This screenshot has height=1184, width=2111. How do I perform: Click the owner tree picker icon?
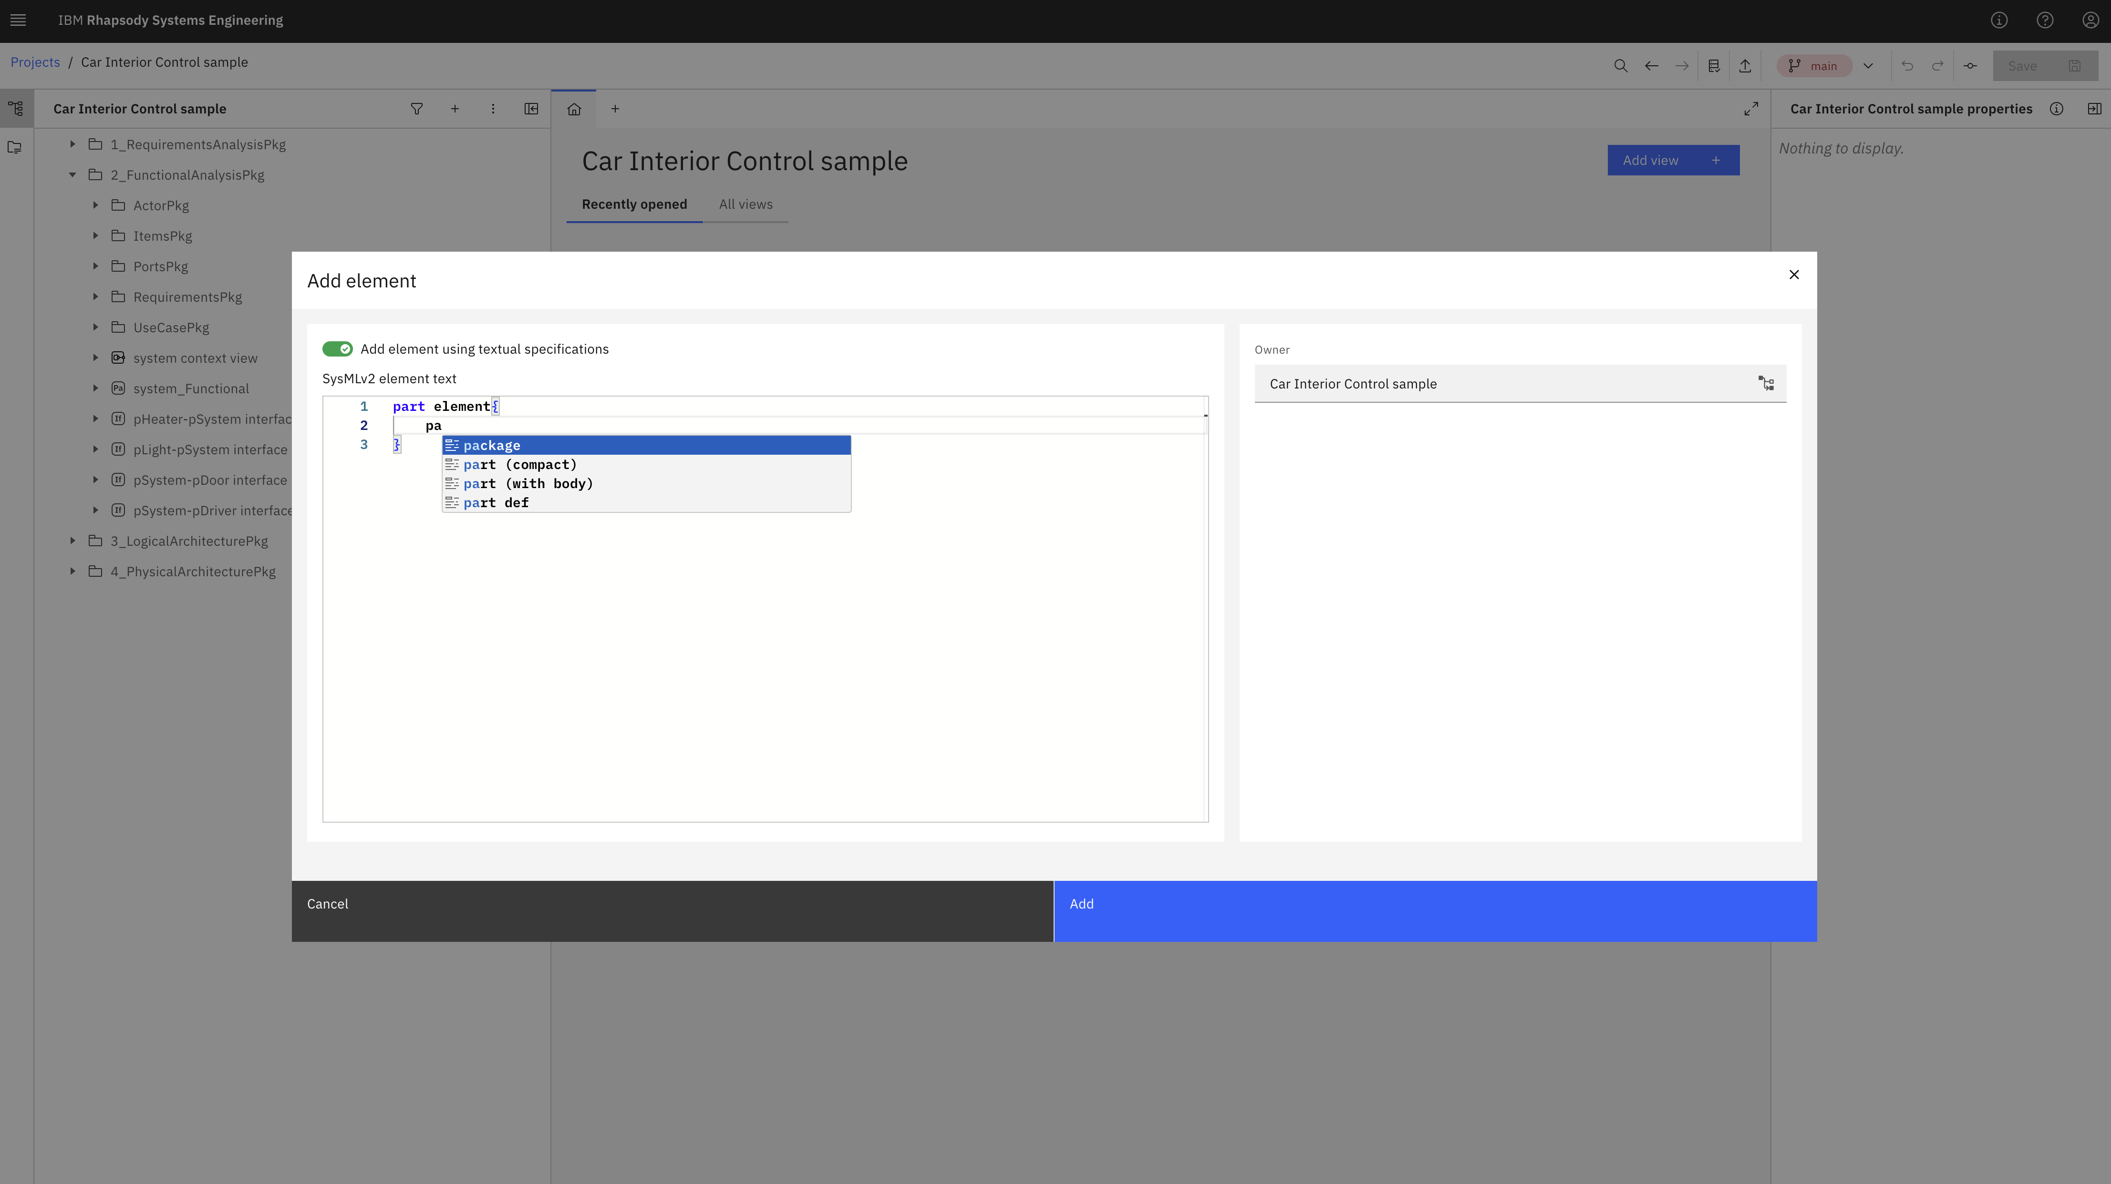(1766, 383)
